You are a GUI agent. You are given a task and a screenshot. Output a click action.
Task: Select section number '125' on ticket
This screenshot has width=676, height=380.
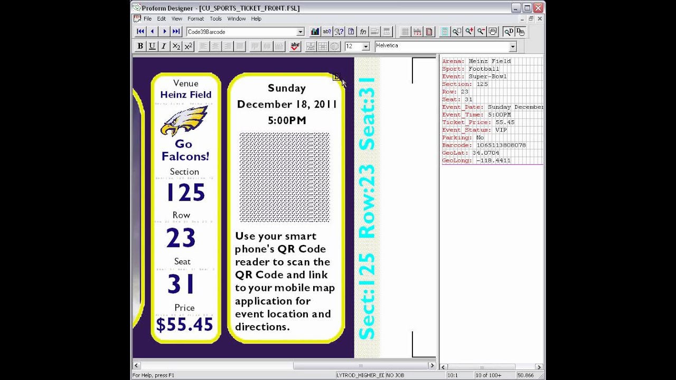[x=185, y=193]
